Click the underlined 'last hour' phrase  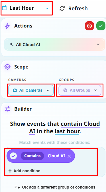click(x=67, y=132)
